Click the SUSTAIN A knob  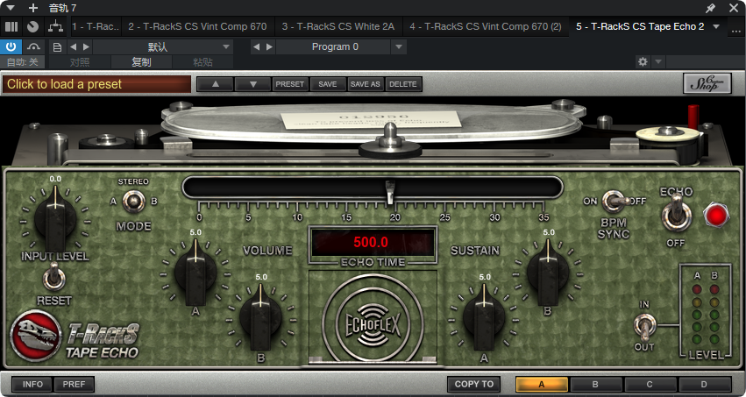[x=484, y=317]
